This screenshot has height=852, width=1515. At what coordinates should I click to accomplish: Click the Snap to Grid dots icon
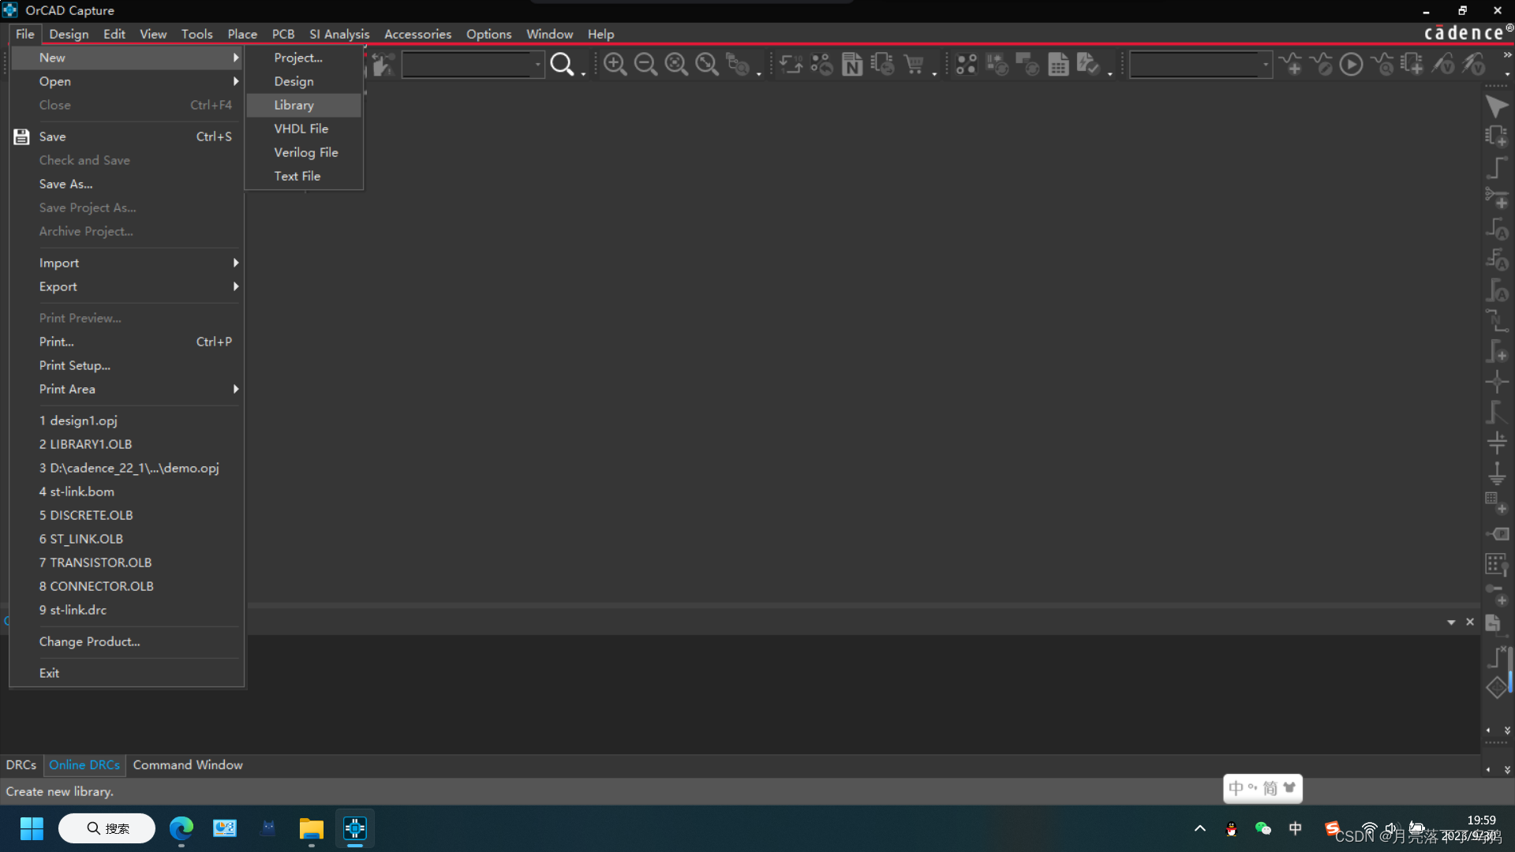click(967, 64)
